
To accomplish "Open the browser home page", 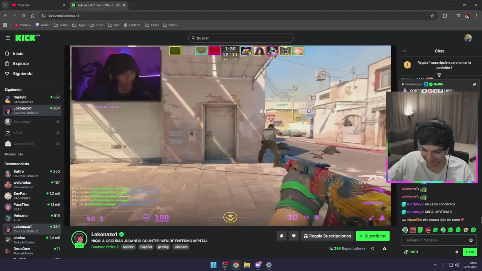I will coord(33,16).
